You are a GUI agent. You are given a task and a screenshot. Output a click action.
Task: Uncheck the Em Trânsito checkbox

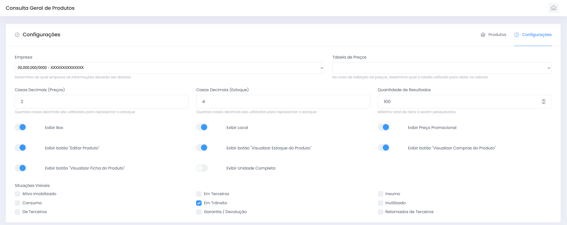click(x=199, y=203)
